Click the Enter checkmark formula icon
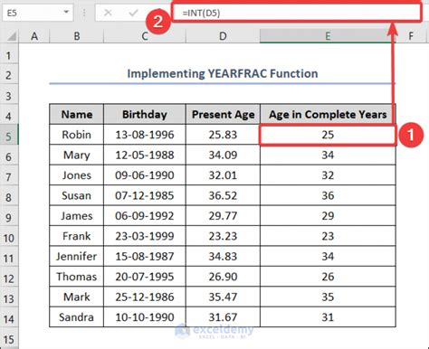The width and height of the screenshot is (429, 349). pyautogui.click(x=133, y=13)
